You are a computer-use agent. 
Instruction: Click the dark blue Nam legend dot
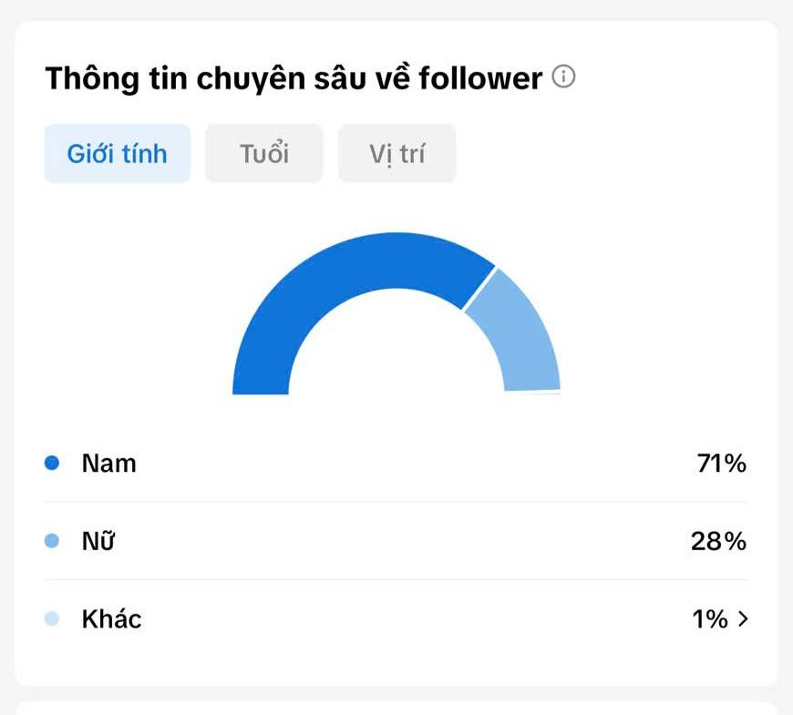click(52, 463)
